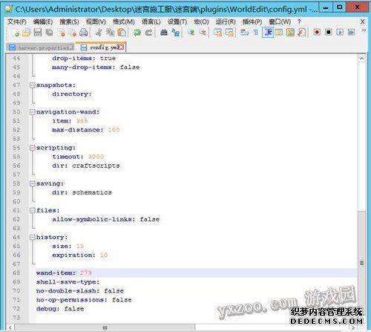Image resolution: width=371 pixels, height=332 pixels.
Task: Click the 'max-distance: 100' line
Action: 85,130
